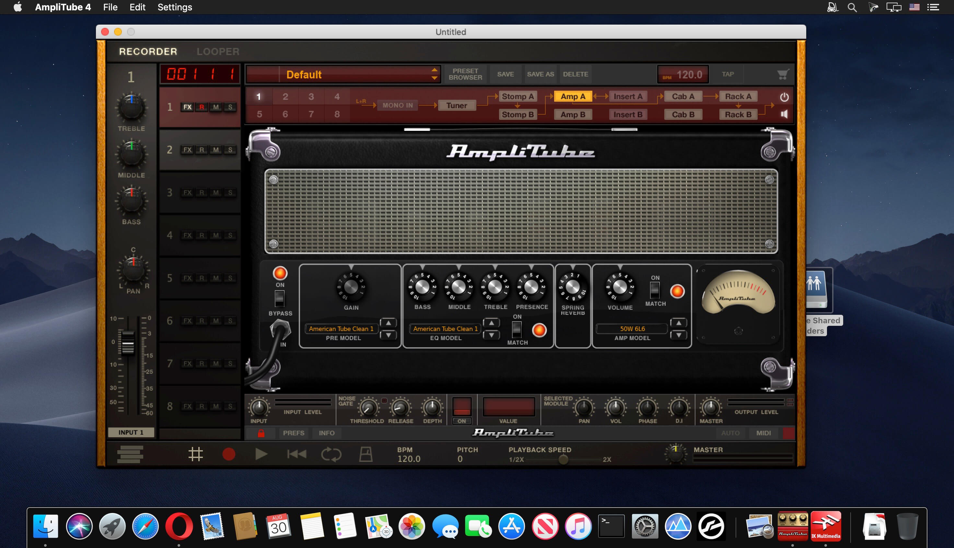Click the speaker mute icon in signal chain

pos(784,114)
